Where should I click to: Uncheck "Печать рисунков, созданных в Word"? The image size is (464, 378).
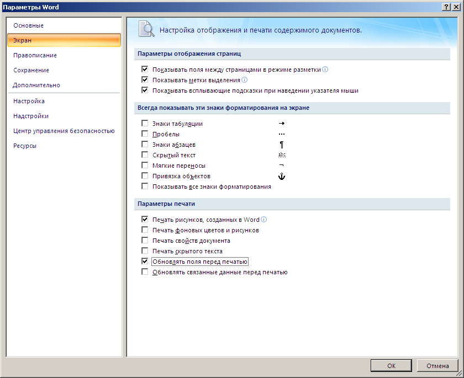tap(145, 219)
